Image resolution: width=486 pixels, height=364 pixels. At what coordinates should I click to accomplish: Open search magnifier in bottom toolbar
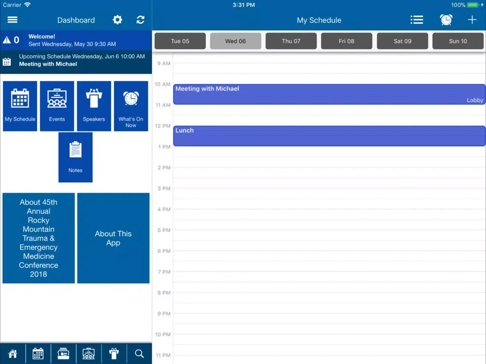139,353
